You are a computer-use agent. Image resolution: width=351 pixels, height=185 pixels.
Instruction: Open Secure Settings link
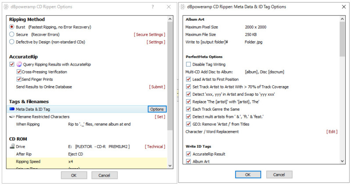coord(150,35)
